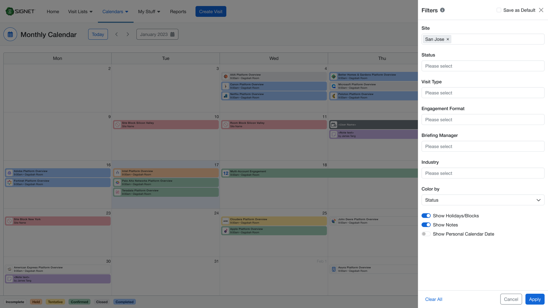
Task: Click John Deere Platform Overview icon
Action: click(334, 221)
